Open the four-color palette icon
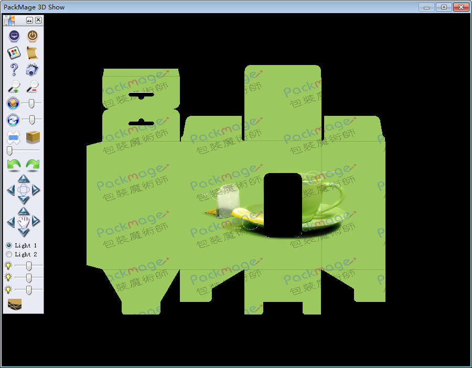472x368 pixels. tap(14, 53)
